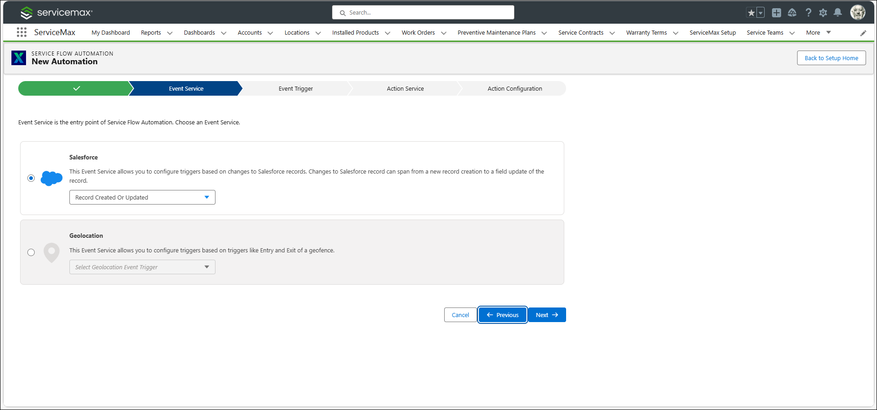877x410 pixels.
Task: Open the Select Geolocation Event Trigger dropdown
Action: (x=142, y=267)
